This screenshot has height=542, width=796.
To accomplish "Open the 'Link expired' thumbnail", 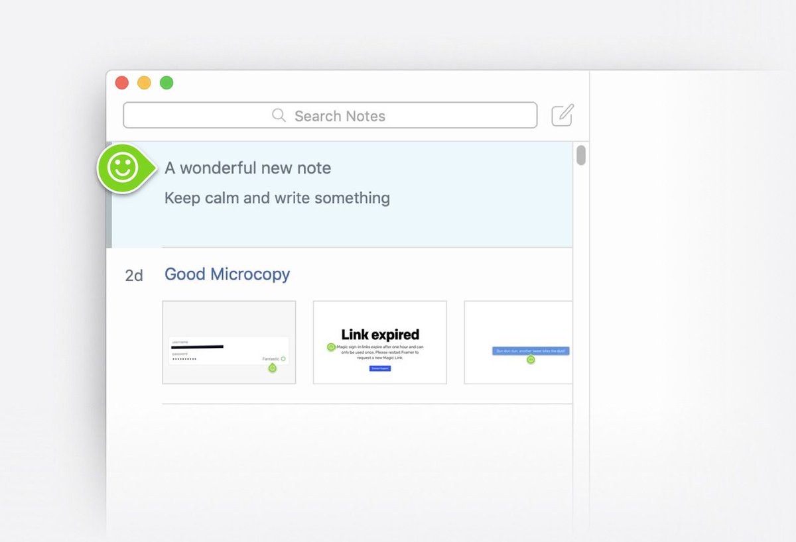I will (x=380, y=342).
